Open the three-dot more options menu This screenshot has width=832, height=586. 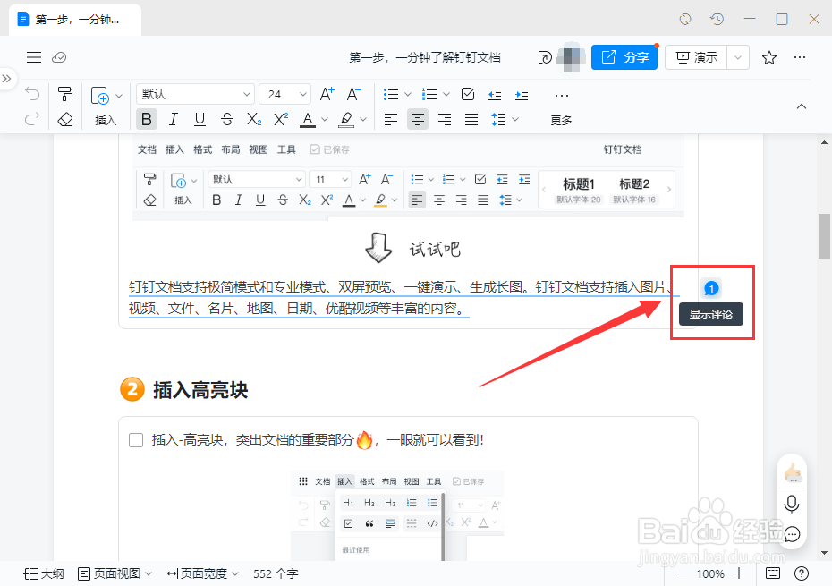coord(800,57)
